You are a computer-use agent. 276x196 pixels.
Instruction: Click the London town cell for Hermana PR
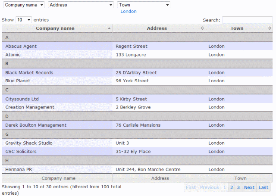[x=238, y=169]
